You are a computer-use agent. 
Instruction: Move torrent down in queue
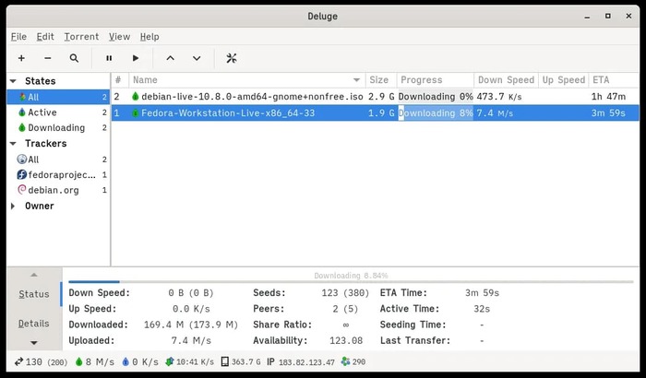tap(197, 58)
